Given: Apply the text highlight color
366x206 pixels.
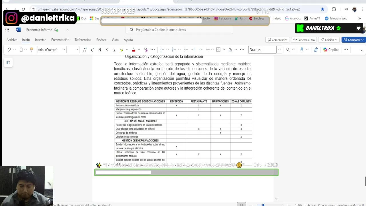Looking at the screenshot, I should pos(122,49).
